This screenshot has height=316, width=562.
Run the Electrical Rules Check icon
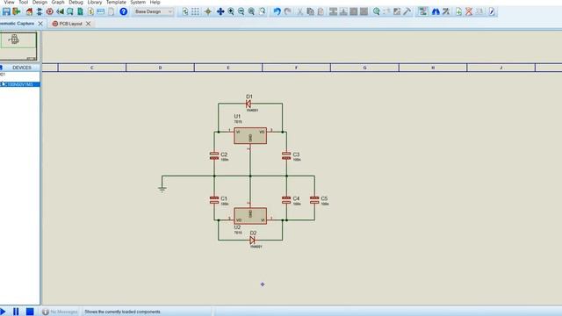click(492, 11)
